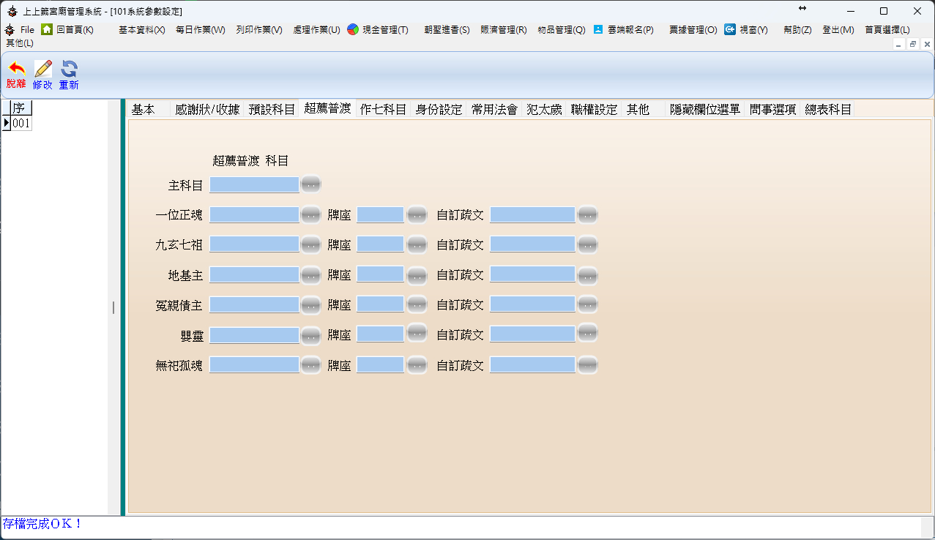Screen dimensions: 935x540
Task: Open the 牌座 picker for 一位正魂
Action: click(416, 214)
